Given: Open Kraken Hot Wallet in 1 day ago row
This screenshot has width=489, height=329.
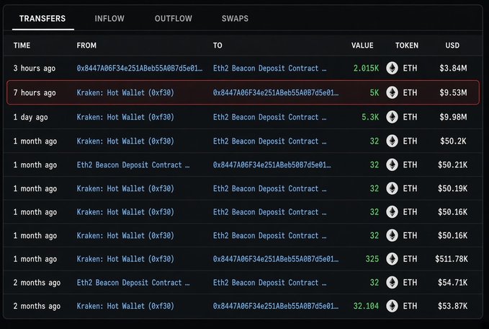Looking at the screenshot, I should [x=125, y=117].
